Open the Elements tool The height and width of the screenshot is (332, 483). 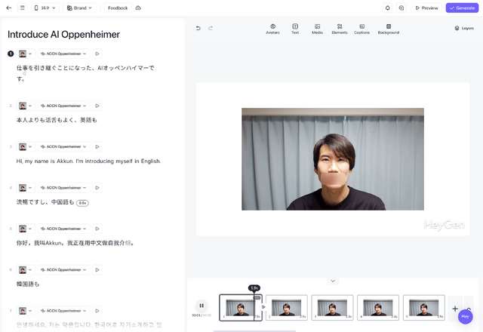pos(340,29)
